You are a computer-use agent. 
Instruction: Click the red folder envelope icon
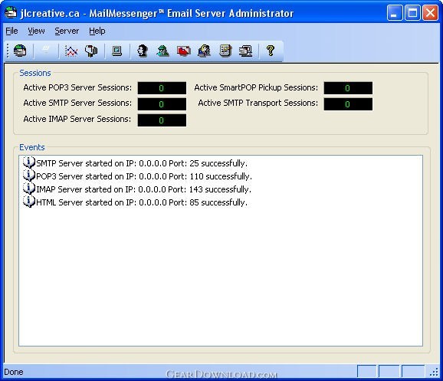183,51
